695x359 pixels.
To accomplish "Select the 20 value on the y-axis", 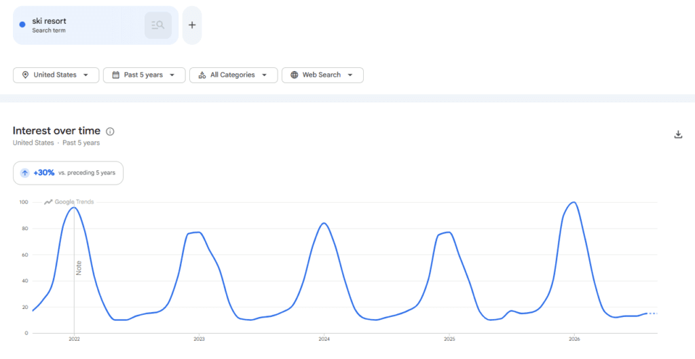I will pos(25,307).
